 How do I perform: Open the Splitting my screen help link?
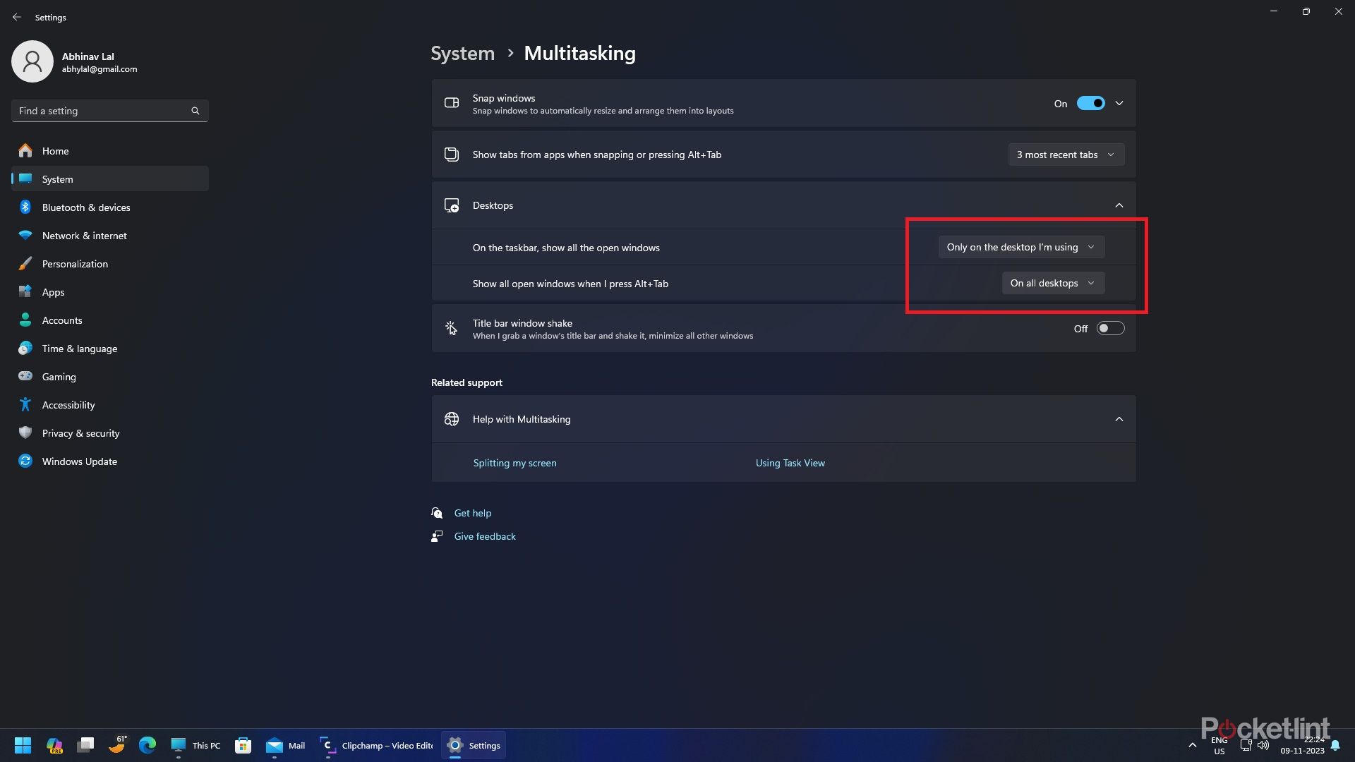click(x=514, y=463)
